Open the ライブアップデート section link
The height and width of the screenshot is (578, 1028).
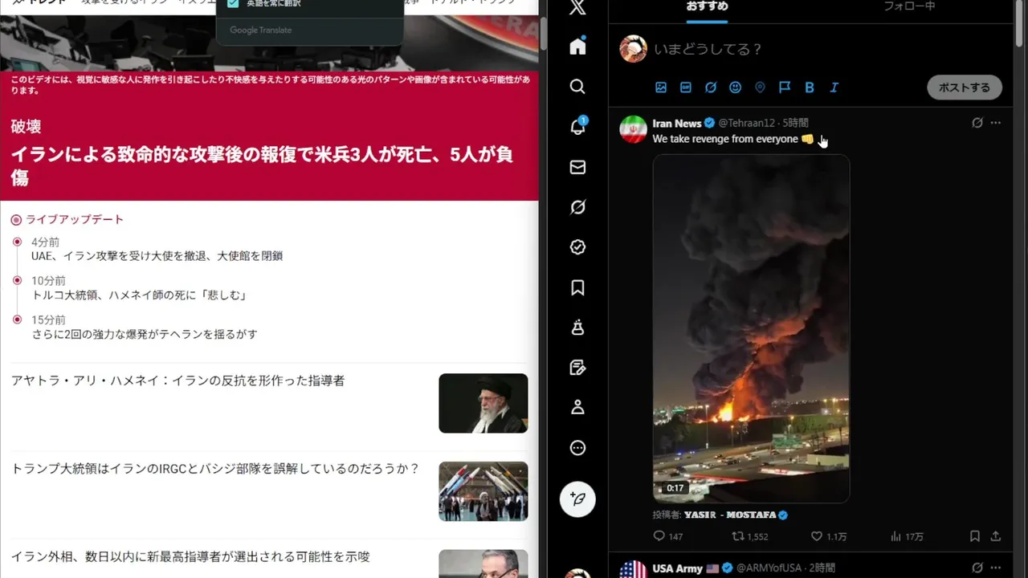(75, 219)
